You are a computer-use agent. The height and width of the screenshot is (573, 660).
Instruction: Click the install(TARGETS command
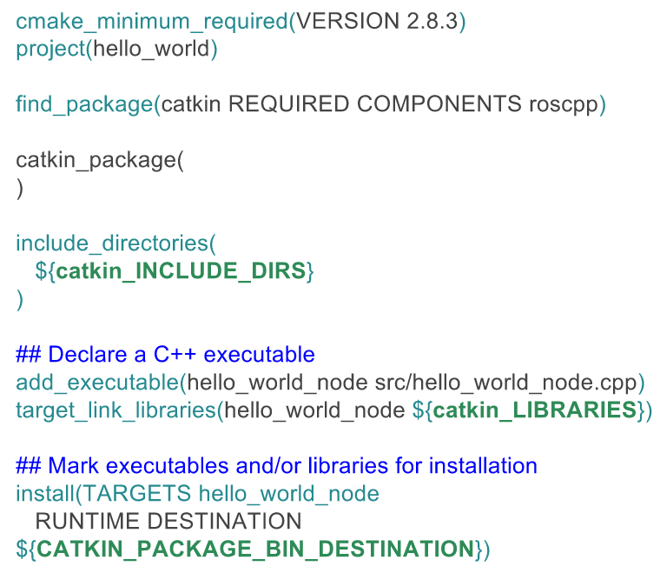pos(104,494)
